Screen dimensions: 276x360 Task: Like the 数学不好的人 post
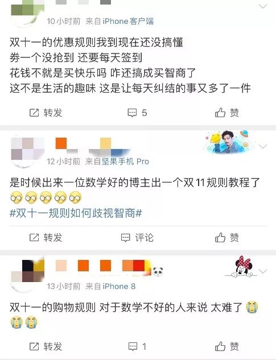[227, 346]
